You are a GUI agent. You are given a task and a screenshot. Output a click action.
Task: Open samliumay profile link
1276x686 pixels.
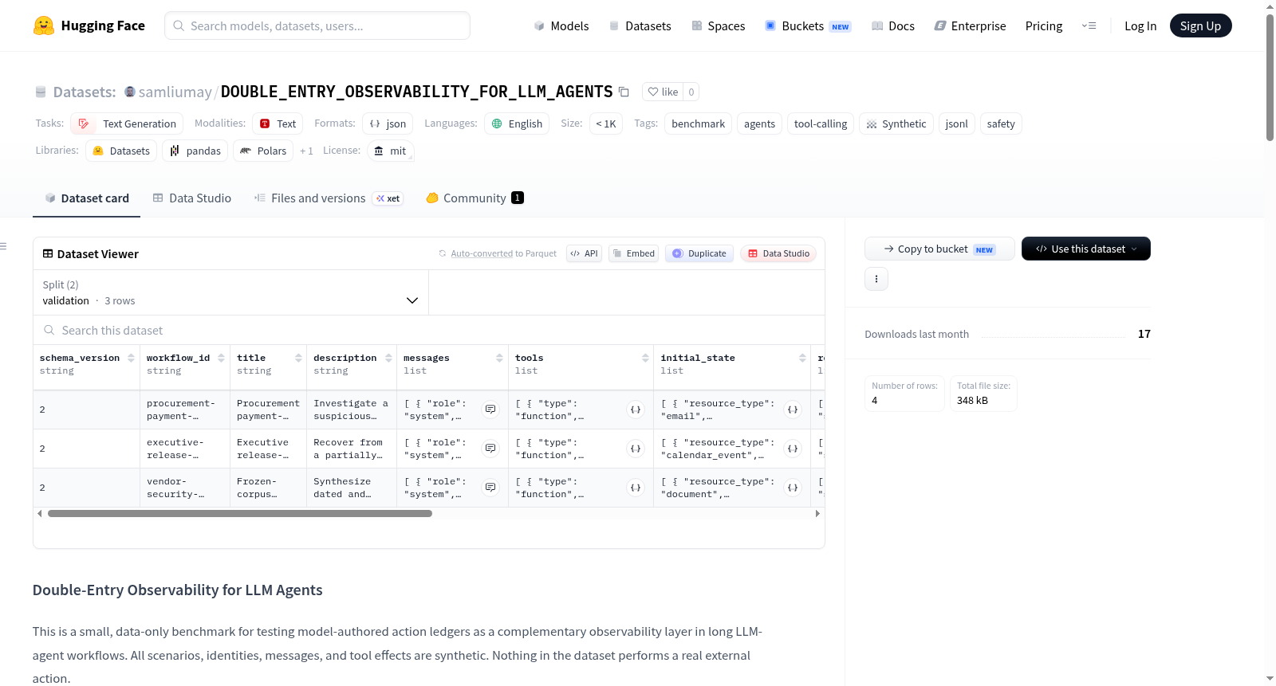pyautogui.click(x=175, y=92)
